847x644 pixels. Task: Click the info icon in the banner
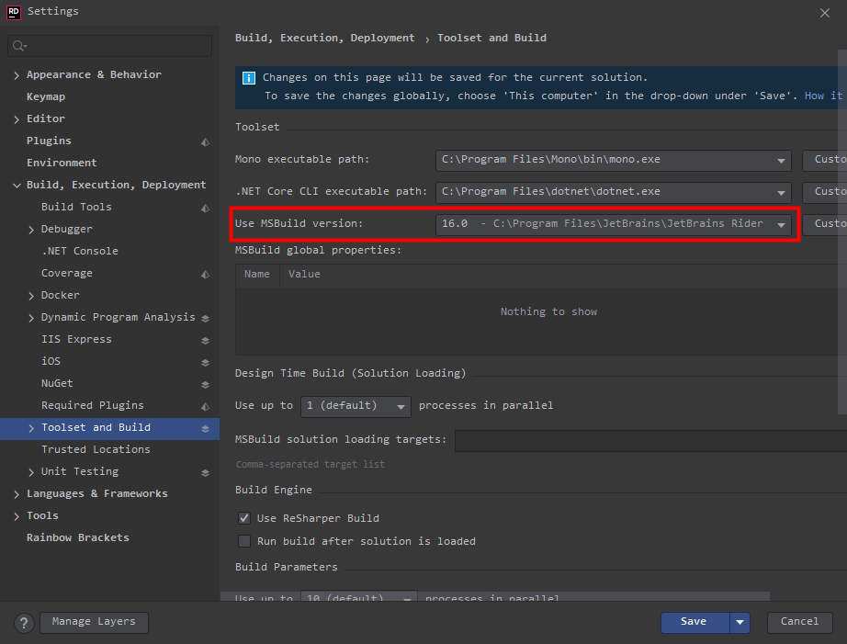click(x=248, y=78)
